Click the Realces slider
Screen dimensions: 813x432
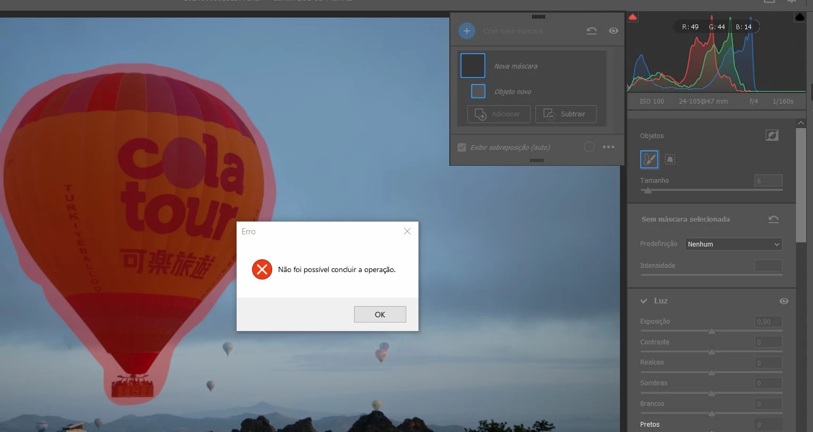(x=711, y=372)
